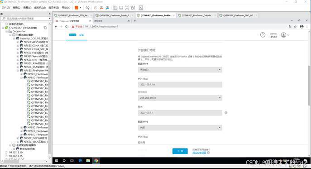Click the info icon beside gateway field
This screenshot has height=169, width=311.
pos(226,113)
